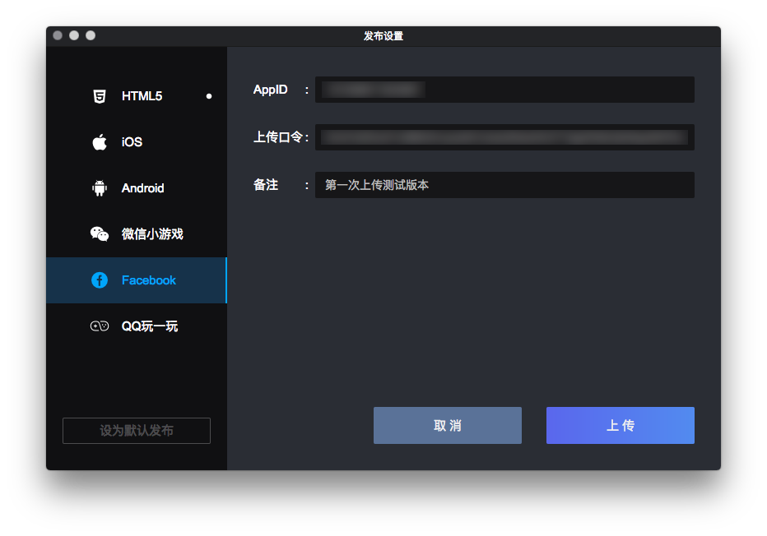
Task: Click the HTML5 shield icon
Action: coord(100,96)
